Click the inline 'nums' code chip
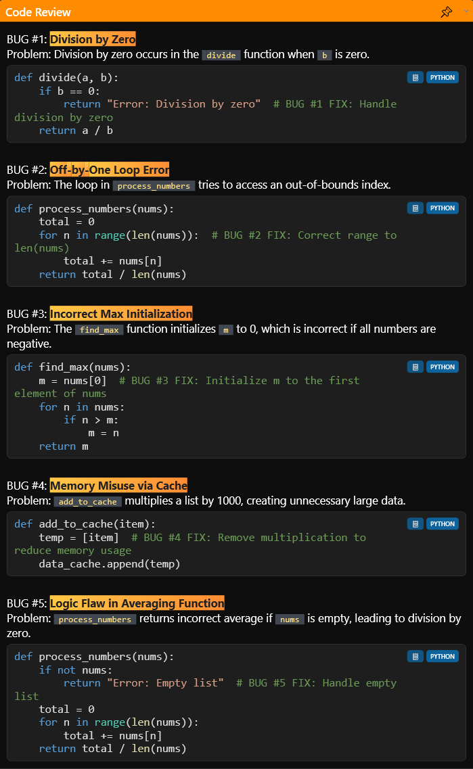The image size is (473, 769). tap(290, 619)
